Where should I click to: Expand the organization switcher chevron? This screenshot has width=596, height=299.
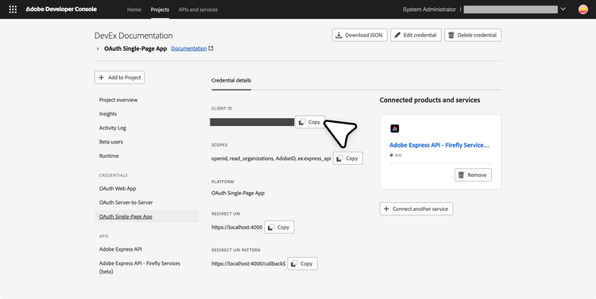point(563,9)
